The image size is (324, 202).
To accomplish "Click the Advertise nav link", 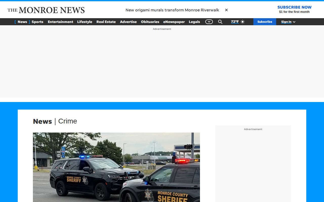I will tap(128, 22).
